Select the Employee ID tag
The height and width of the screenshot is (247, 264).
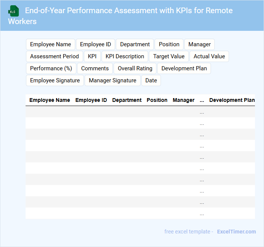coord(96,44)
